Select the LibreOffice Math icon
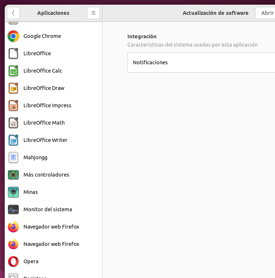 [x=13, y=123]
